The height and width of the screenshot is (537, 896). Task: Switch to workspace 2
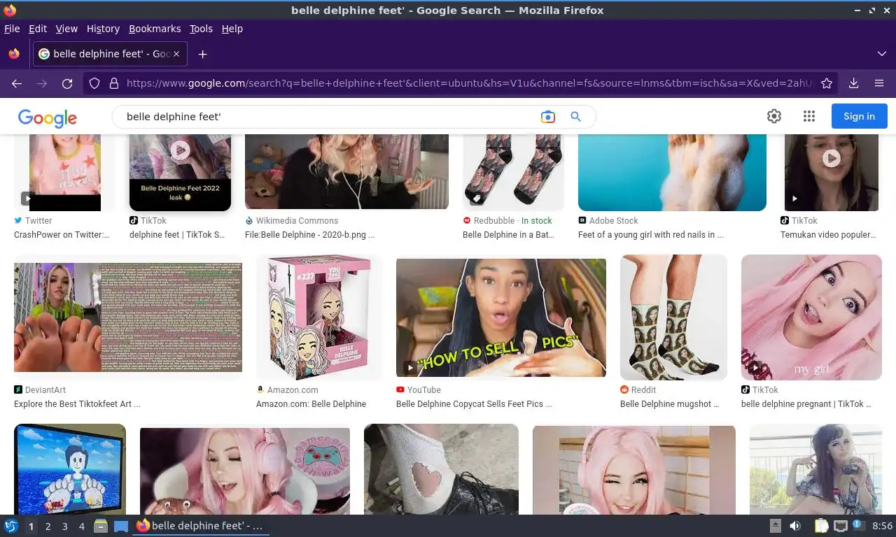(48, 527)
